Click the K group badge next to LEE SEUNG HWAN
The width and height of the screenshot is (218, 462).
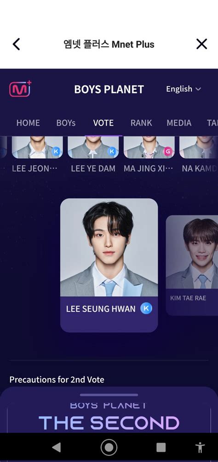click(x=146, y=308)
